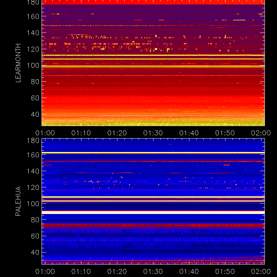
Task: Click Learmonth plot's 02:00 time label
Action: click(261, 133)
